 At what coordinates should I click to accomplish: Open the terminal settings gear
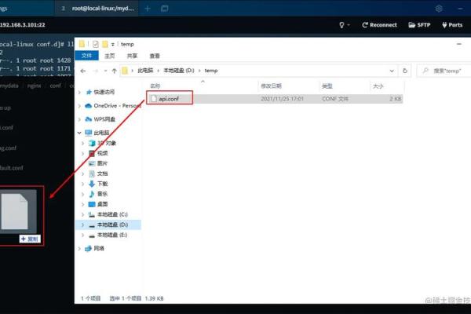(439, 9)
